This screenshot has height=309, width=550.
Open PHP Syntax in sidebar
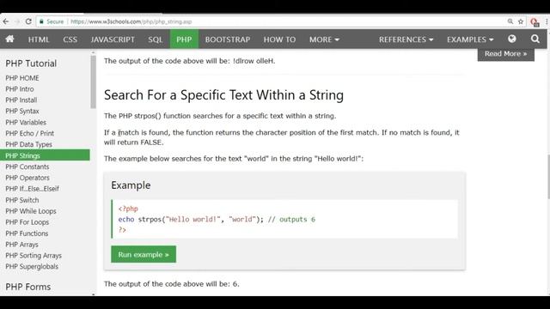(x=22, y=111)
